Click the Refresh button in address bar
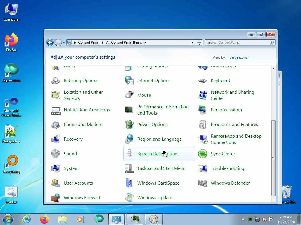Image resolution: width=301 pixels, height=225 pixels. (x=199, y=43)
